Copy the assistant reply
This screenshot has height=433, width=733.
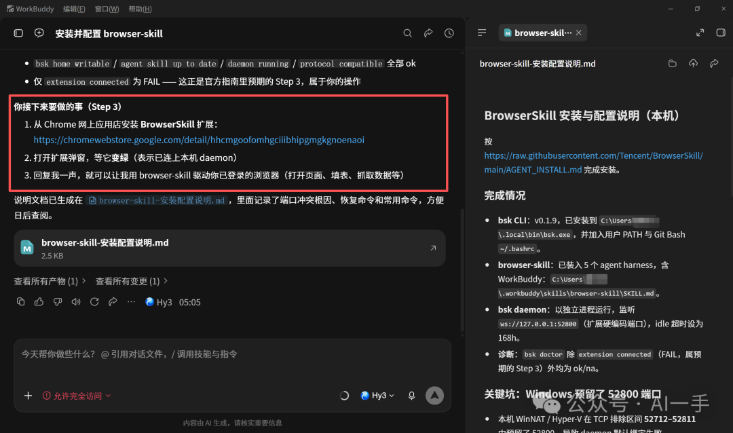(x=20, y=302)
